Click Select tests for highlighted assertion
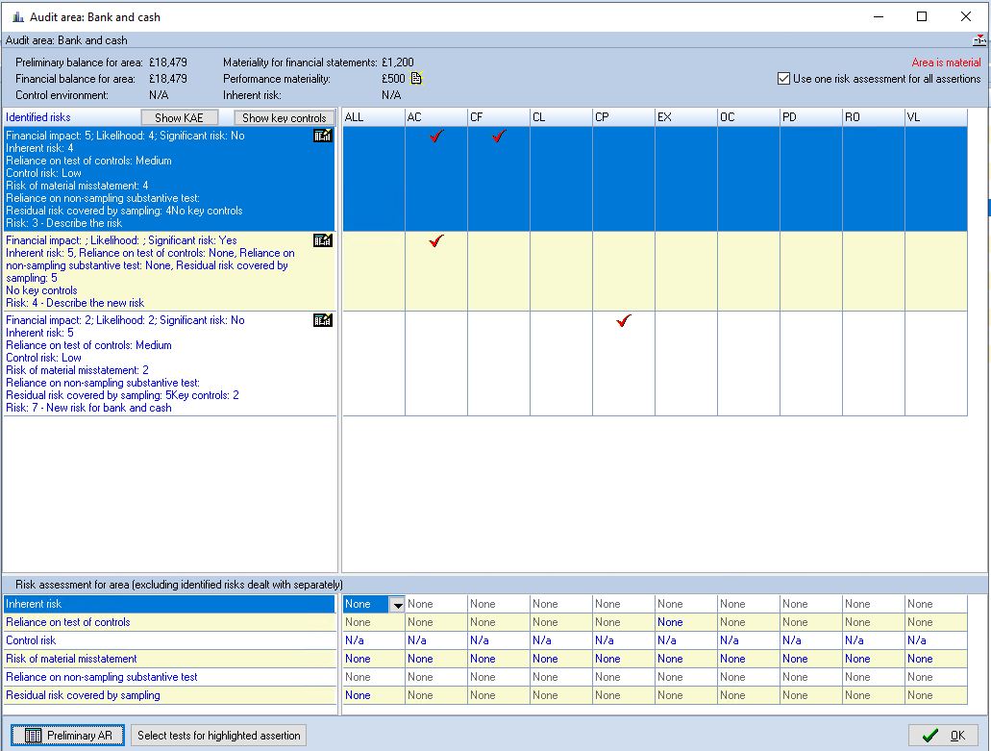This screenshot has width=991, height=751. pyautogui.click(x=219, y=736)
